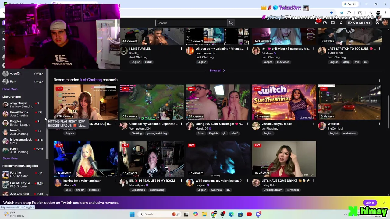
Task: Open Chrome extensions puzzle icon
Action: 349,13
